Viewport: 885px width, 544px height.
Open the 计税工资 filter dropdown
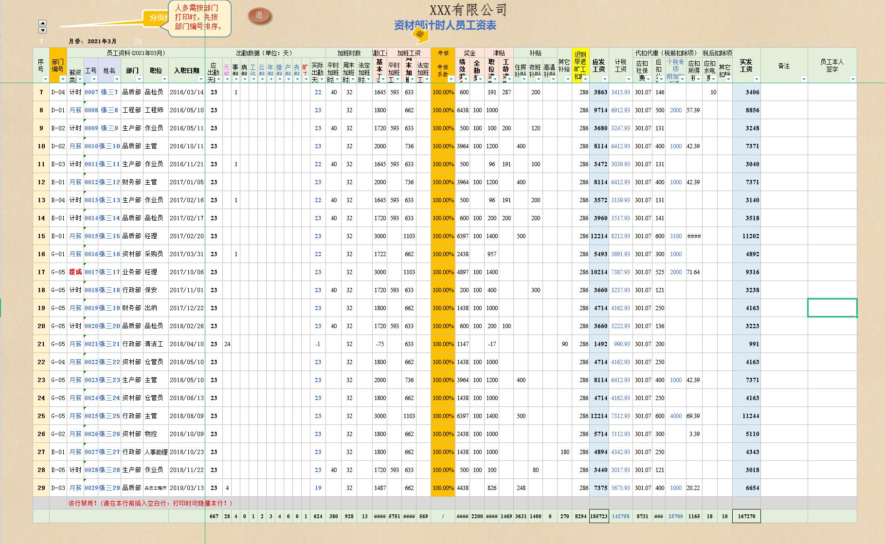tap(629, 79)
